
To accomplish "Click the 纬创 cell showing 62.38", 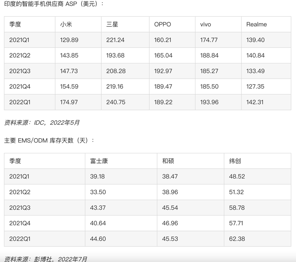I will click(x=237, y=239).
